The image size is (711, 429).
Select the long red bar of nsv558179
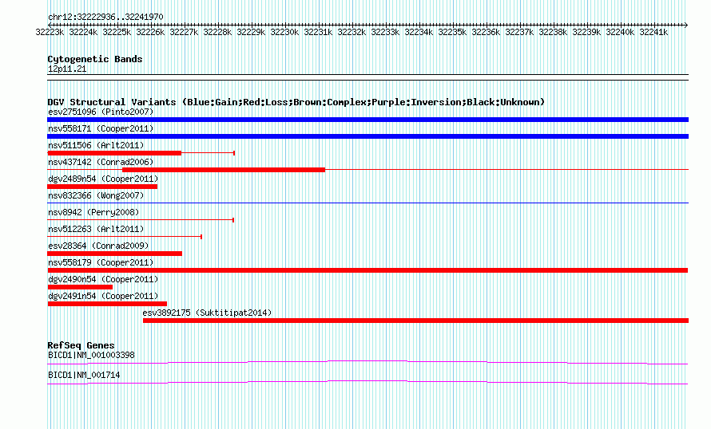click(x=367, y=270)
